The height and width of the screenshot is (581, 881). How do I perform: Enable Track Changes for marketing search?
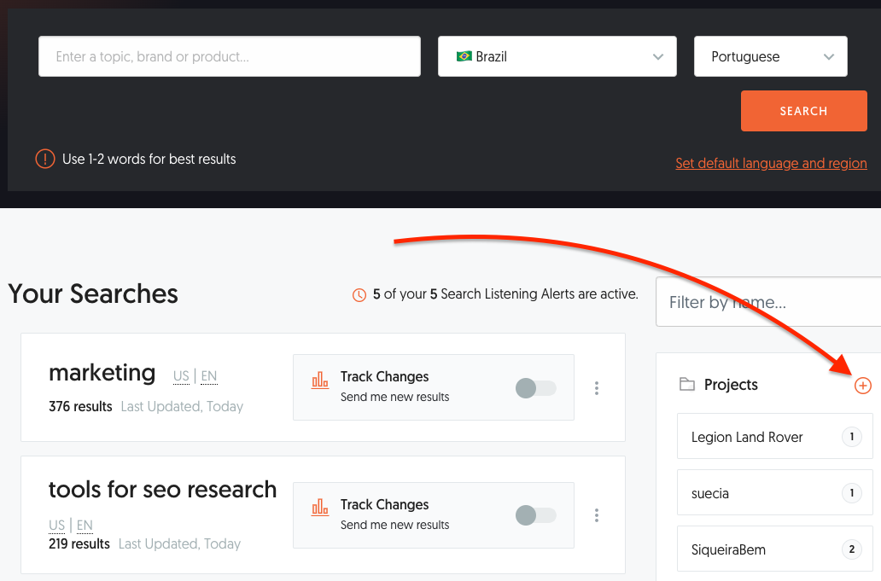[x=535, y=388]
